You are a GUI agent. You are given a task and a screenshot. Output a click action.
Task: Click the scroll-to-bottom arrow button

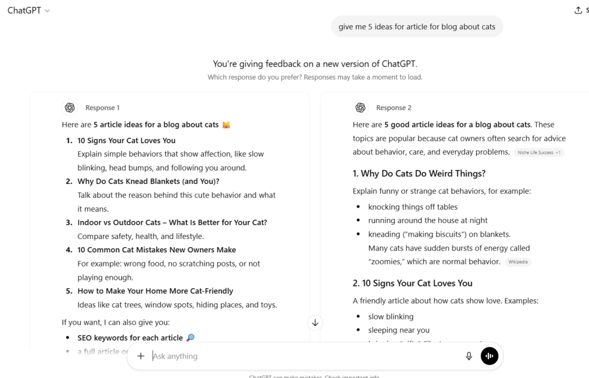(315, 323)
